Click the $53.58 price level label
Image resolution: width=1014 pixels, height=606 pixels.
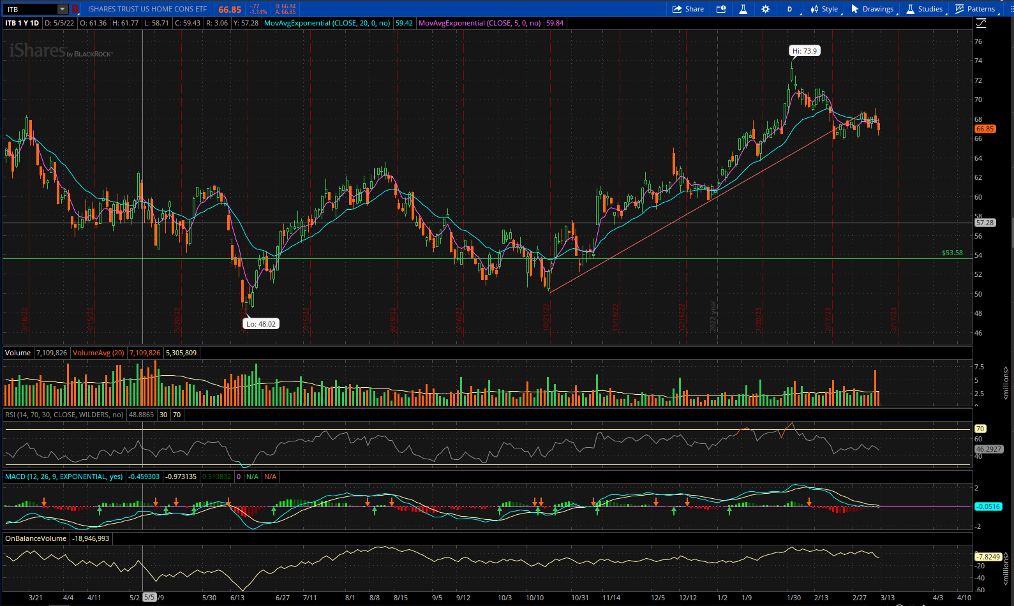(952, 253)
